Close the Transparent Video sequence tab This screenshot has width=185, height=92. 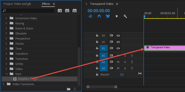point(86,4)
